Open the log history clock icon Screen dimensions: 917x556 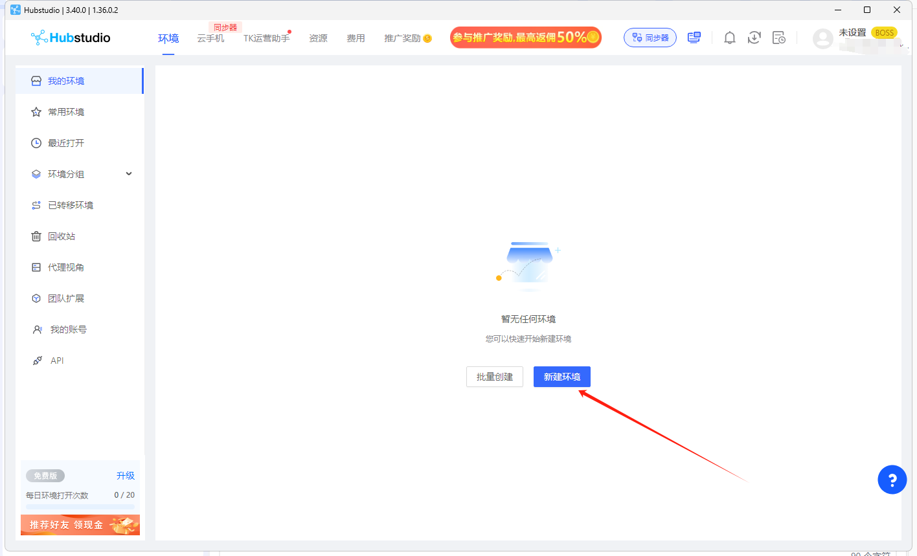[778, 38]
